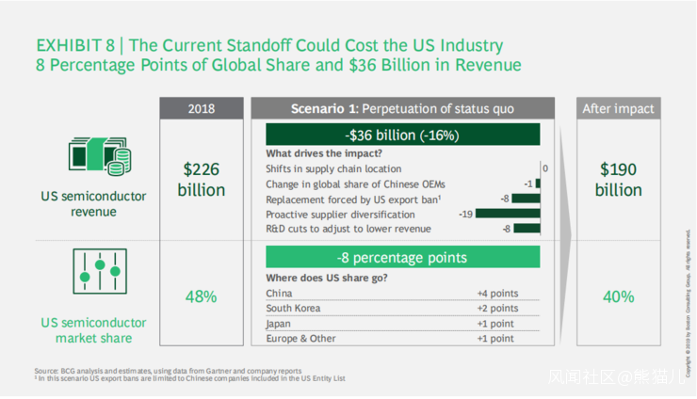Viewport: 697px width, 399px height.
Task: Click the -8 percentage points green banner
Action: click(402, 257)
